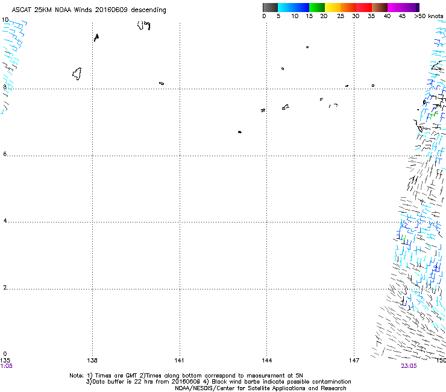Click the title text 'ASCAT 25KM NOAA Winds 20160609 descending'

pos(89,10)
